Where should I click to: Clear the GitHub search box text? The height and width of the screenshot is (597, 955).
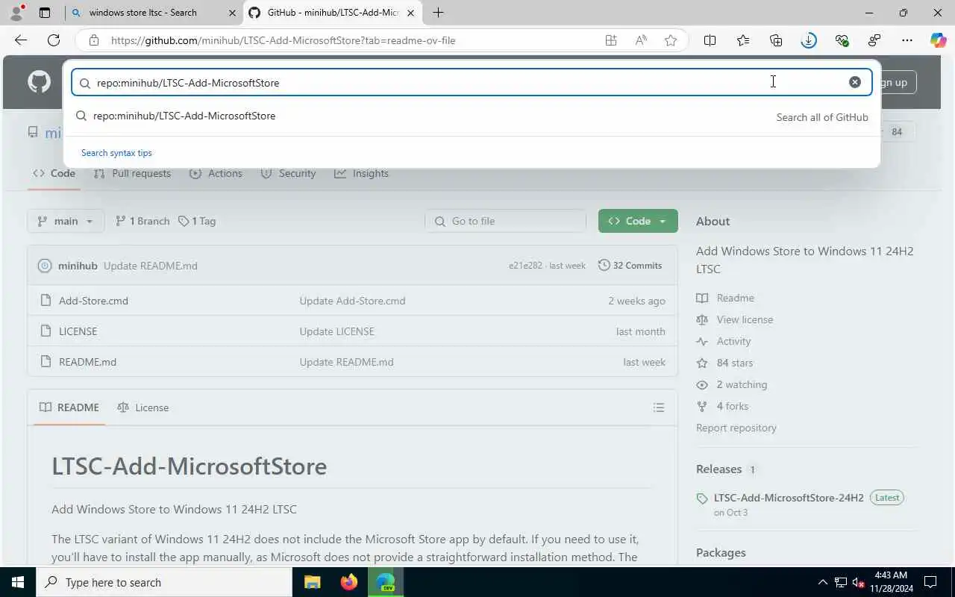coord(855,82)
